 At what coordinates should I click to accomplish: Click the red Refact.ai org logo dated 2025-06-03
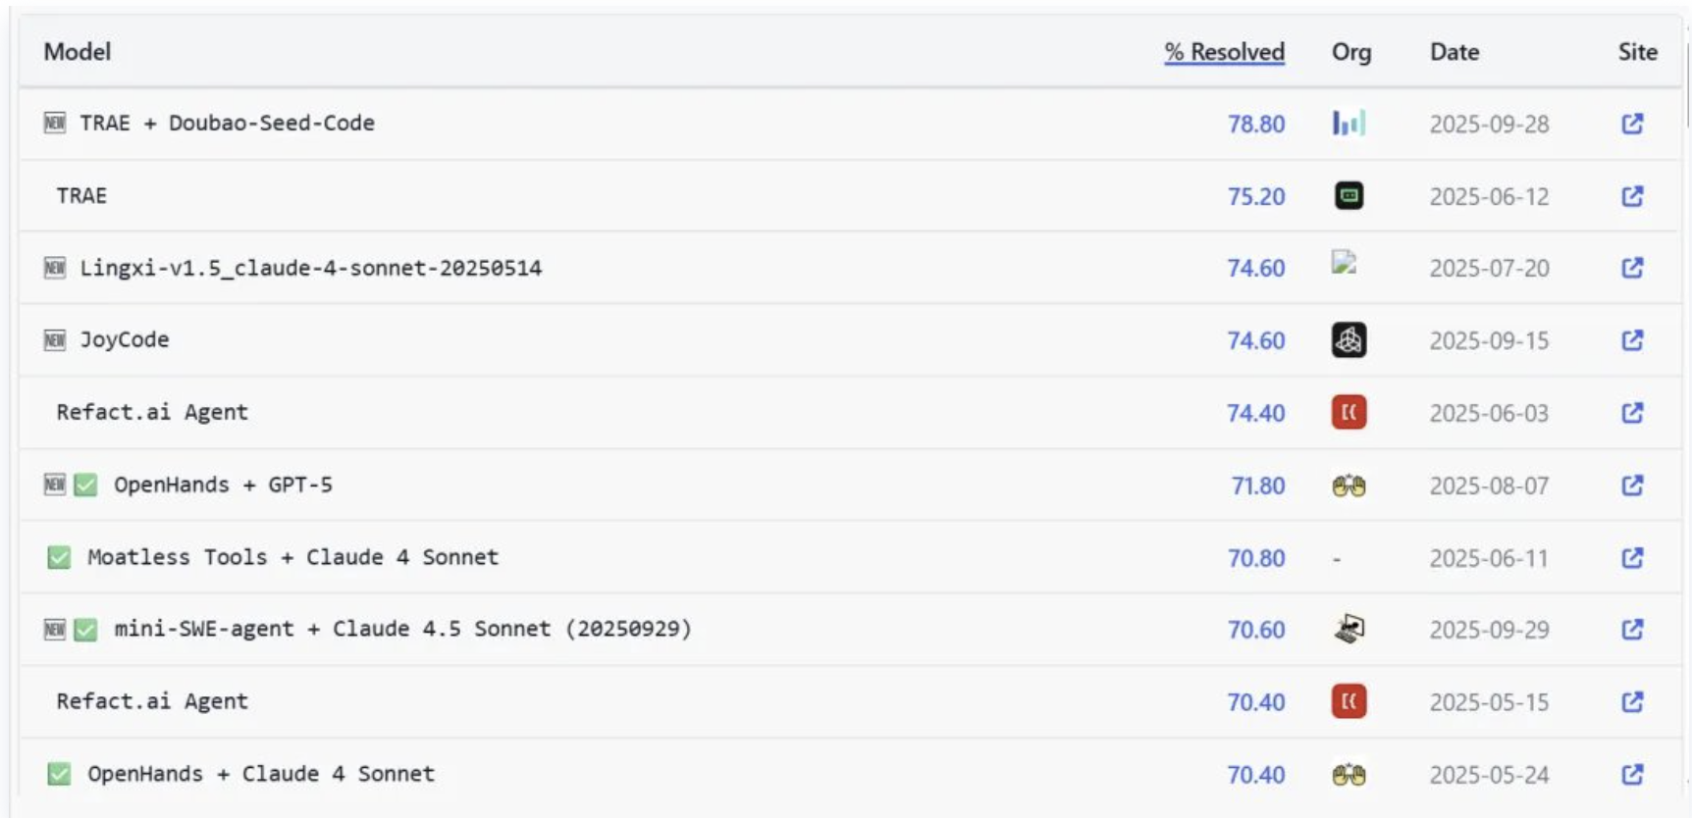(x=1348, y=413)
